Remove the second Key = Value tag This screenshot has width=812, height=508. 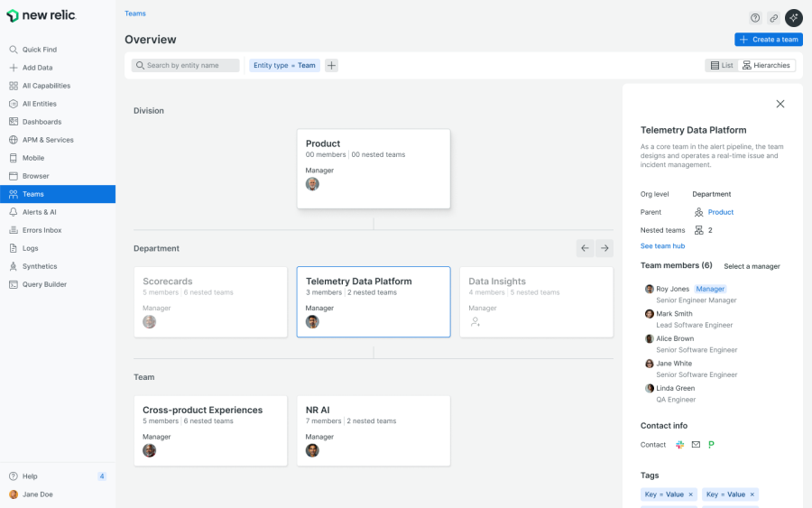pyautogui.click(x=752, y=494)
